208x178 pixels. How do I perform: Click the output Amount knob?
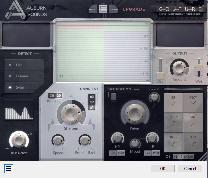point(179,68)
